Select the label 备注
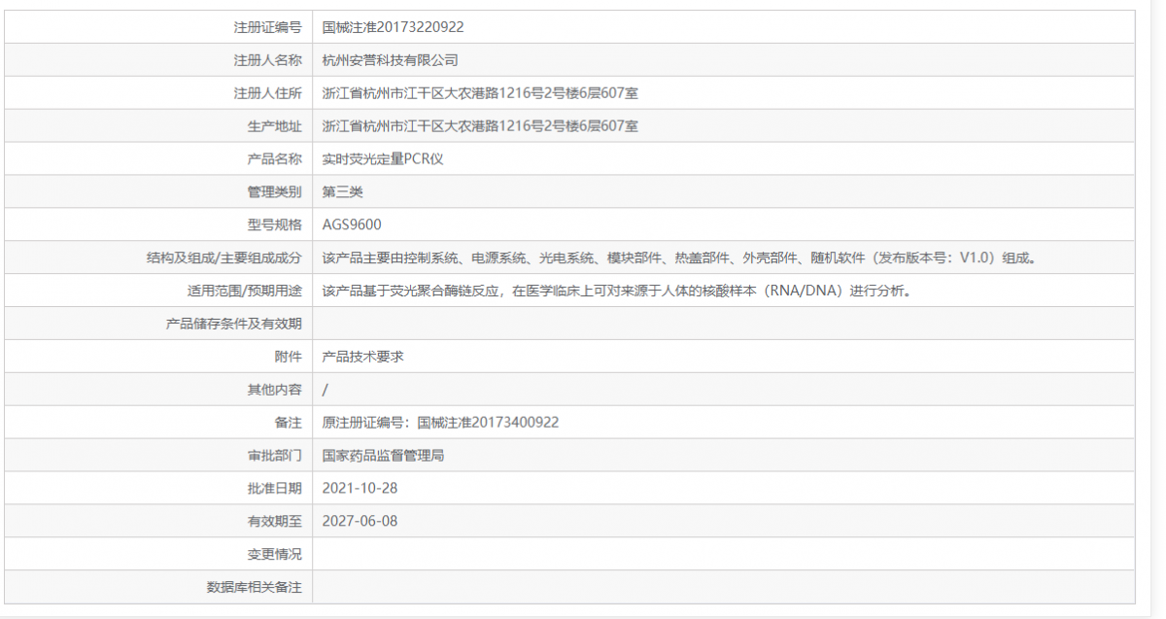The height and width of the screenshot is (619, 1166). (289, 422)
